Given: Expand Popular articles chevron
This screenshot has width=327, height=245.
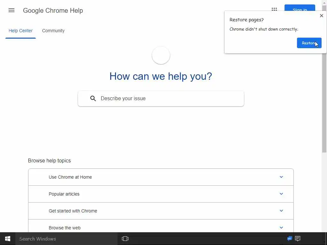Looking at the screenshot, I should tap(281, 194).
